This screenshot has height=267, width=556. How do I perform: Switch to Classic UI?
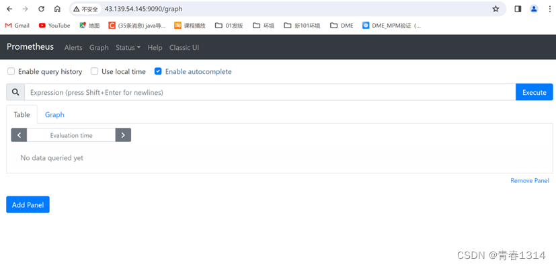pyautogui.click(x=184, y=48)
